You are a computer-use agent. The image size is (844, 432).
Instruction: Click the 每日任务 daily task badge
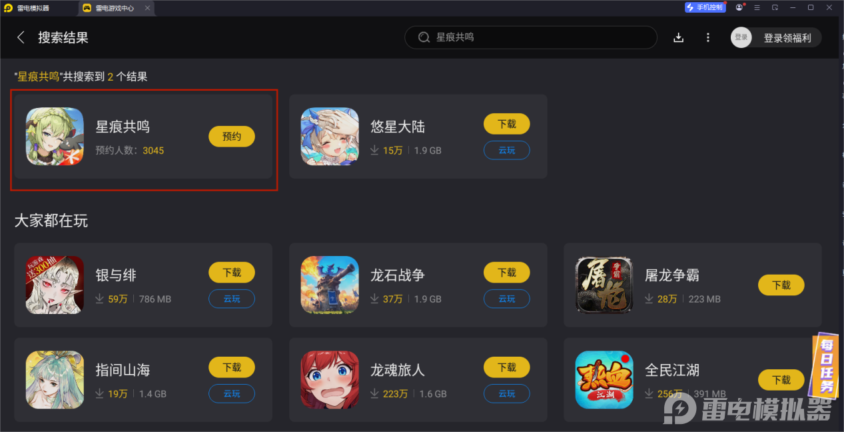827,366
